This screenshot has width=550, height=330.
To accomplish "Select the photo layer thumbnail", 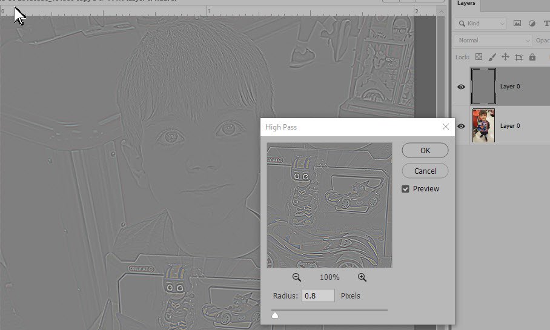I will tap(483, 125).
